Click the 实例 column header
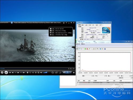Image resolution: width=133 pixels, height=100 pixels. click(x=107, y=81)
